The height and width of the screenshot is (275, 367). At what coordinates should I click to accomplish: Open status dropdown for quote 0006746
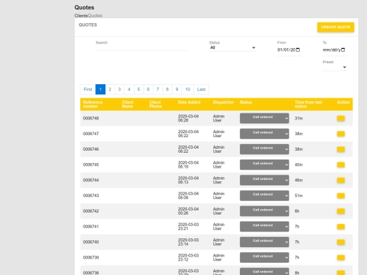pos(264,149)
